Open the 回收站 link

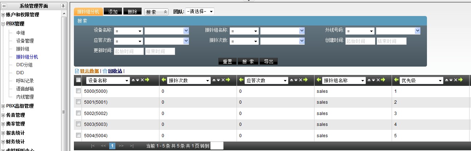point(115,71)
